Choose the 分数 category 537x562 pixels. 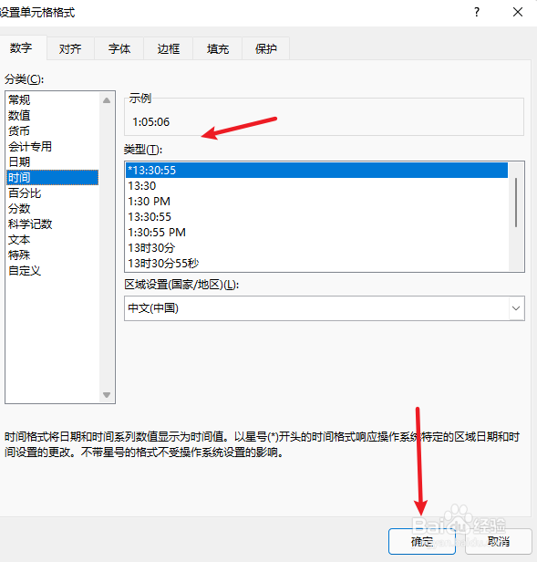pos(52,209)
